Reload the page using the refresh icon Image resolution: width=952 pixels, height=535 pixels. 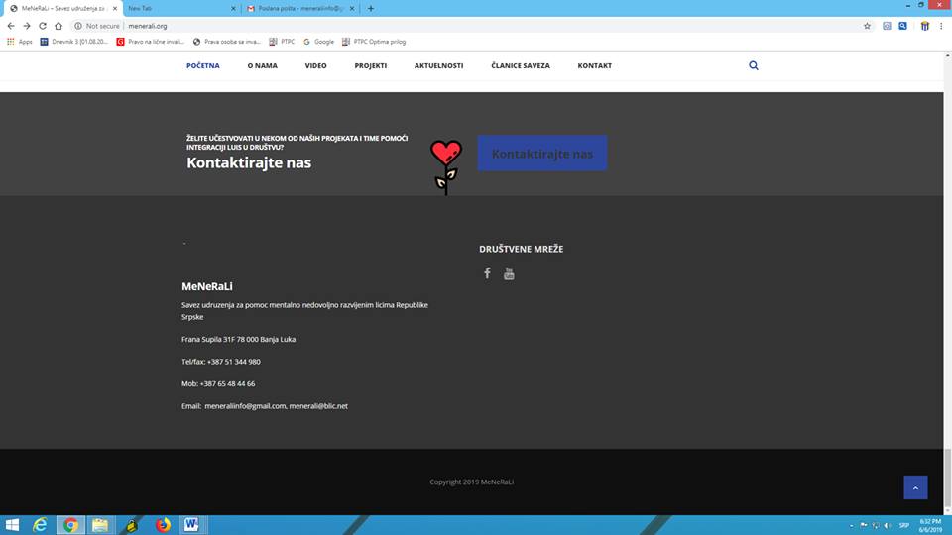click(43, 26)
